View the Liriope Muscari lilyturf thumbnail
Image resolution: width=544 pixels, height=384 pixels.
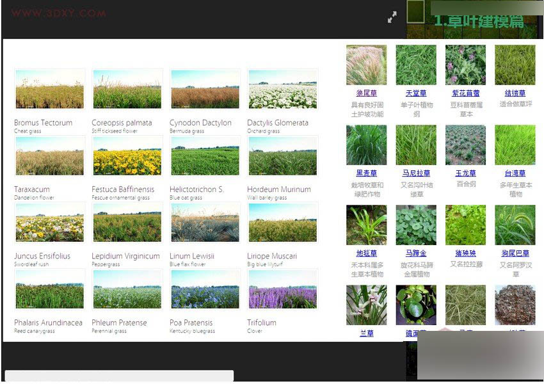(282, 223)
